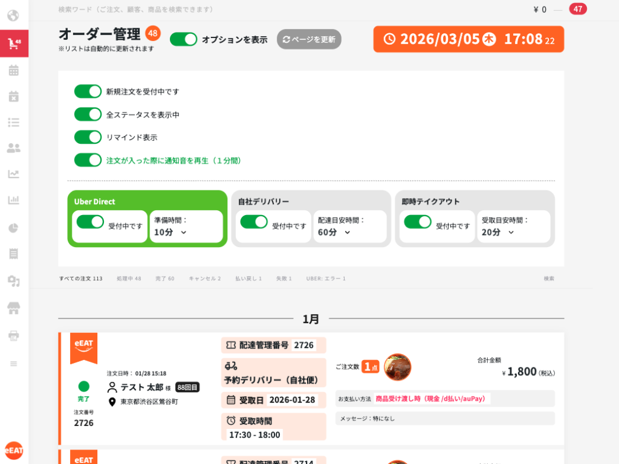Click the line chart analytics sidebar icon
The width and height of the screenshot is (619, 464).
[13, 174]
